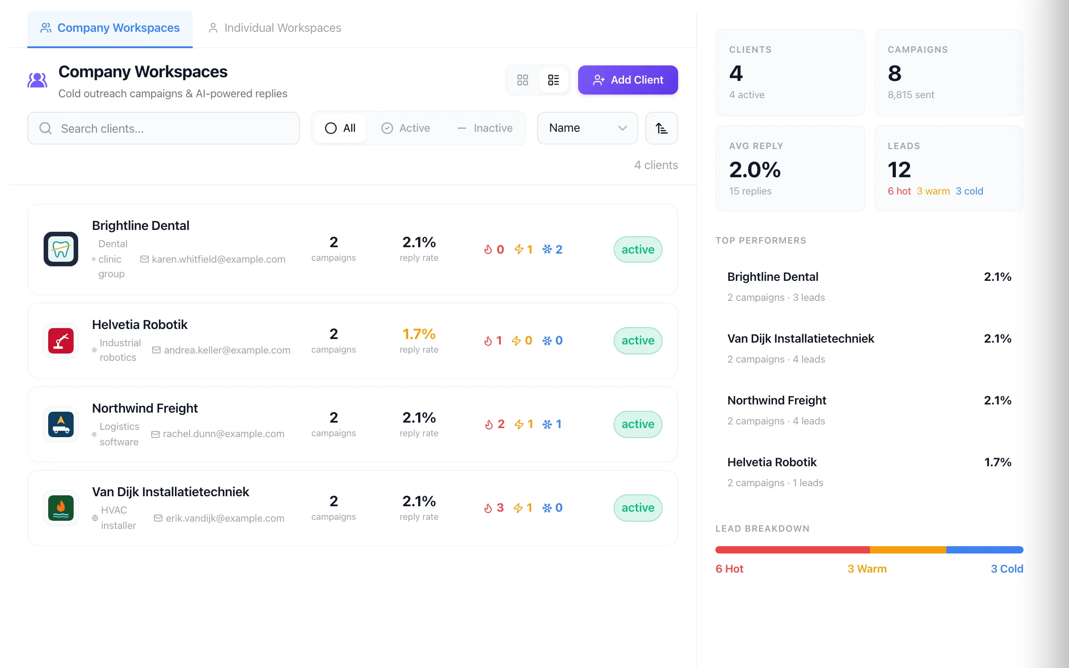Open Northwind Freight truck logo
Viewport: 1069px width, 668px height.
pyautogui.click(x=61, y=424)
